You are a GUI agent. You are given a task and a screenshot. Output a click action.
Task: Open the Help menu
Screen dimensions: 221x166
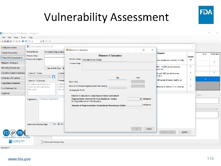(30, 38)
